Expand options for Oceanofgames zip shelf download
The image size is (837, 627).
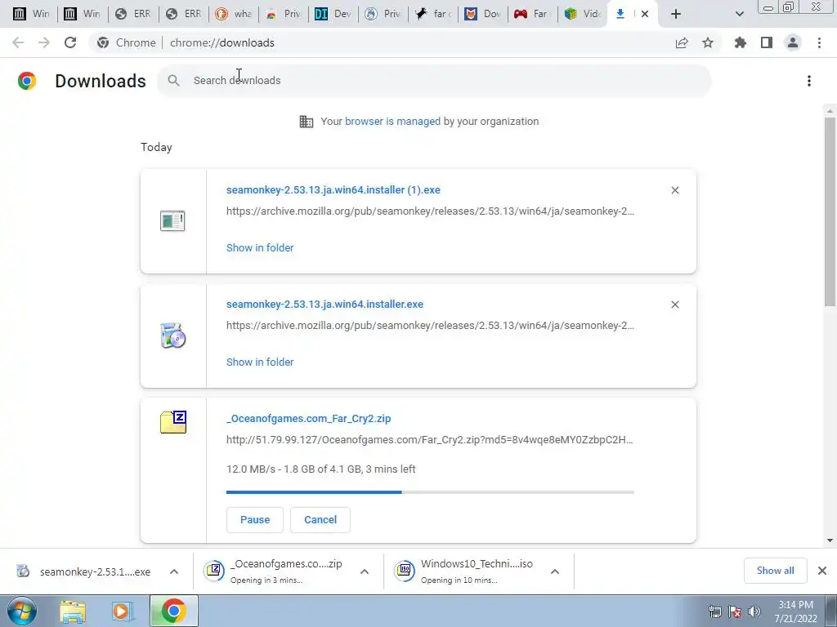coord(365,571)
